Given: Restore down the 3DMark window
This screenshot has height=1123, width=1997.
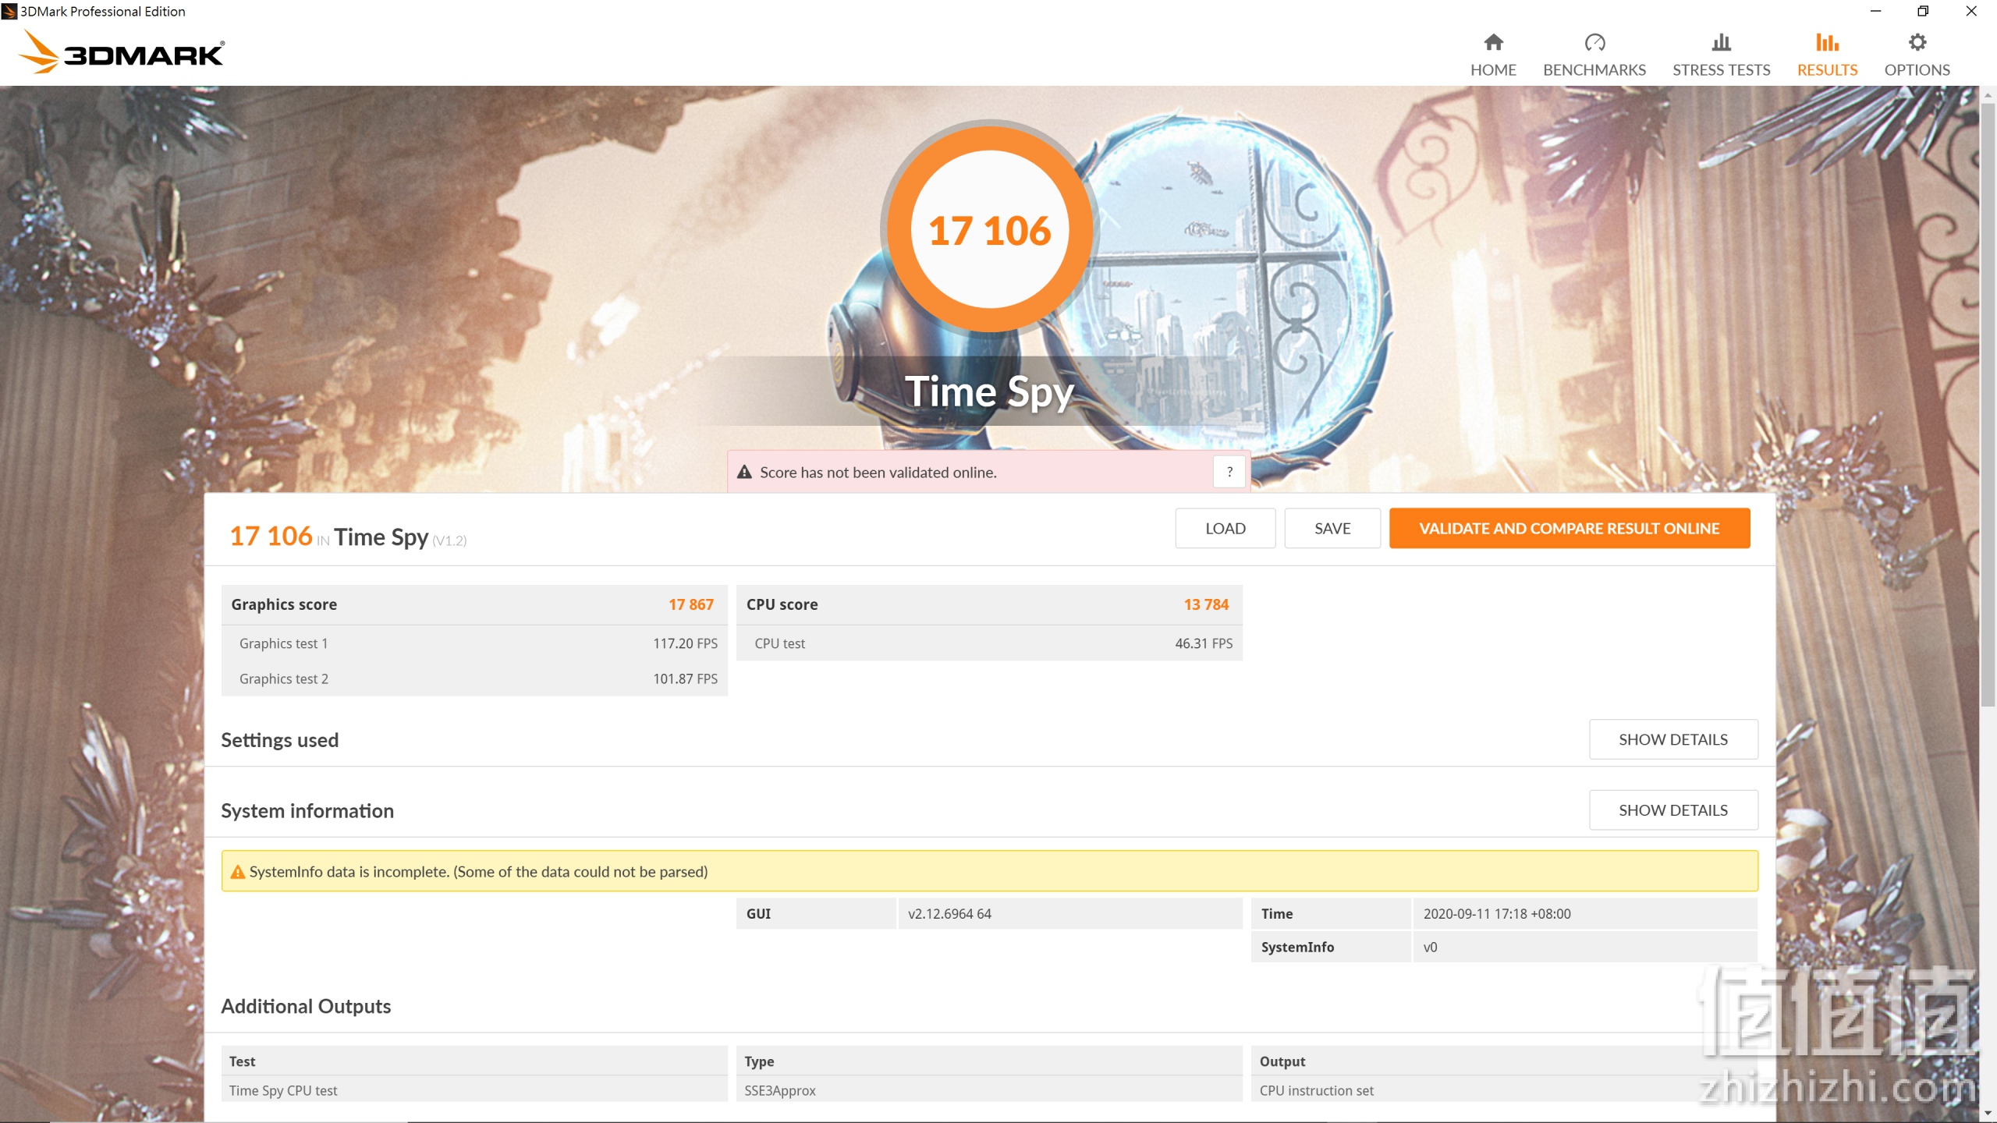Looking at the screenshot, I should click(1923, 11).
